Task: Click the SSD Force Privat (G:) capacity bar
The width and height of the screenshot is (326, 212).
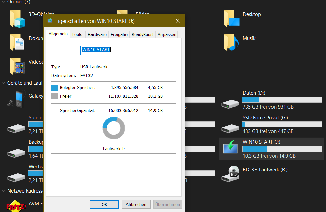Action: (282, 124)
